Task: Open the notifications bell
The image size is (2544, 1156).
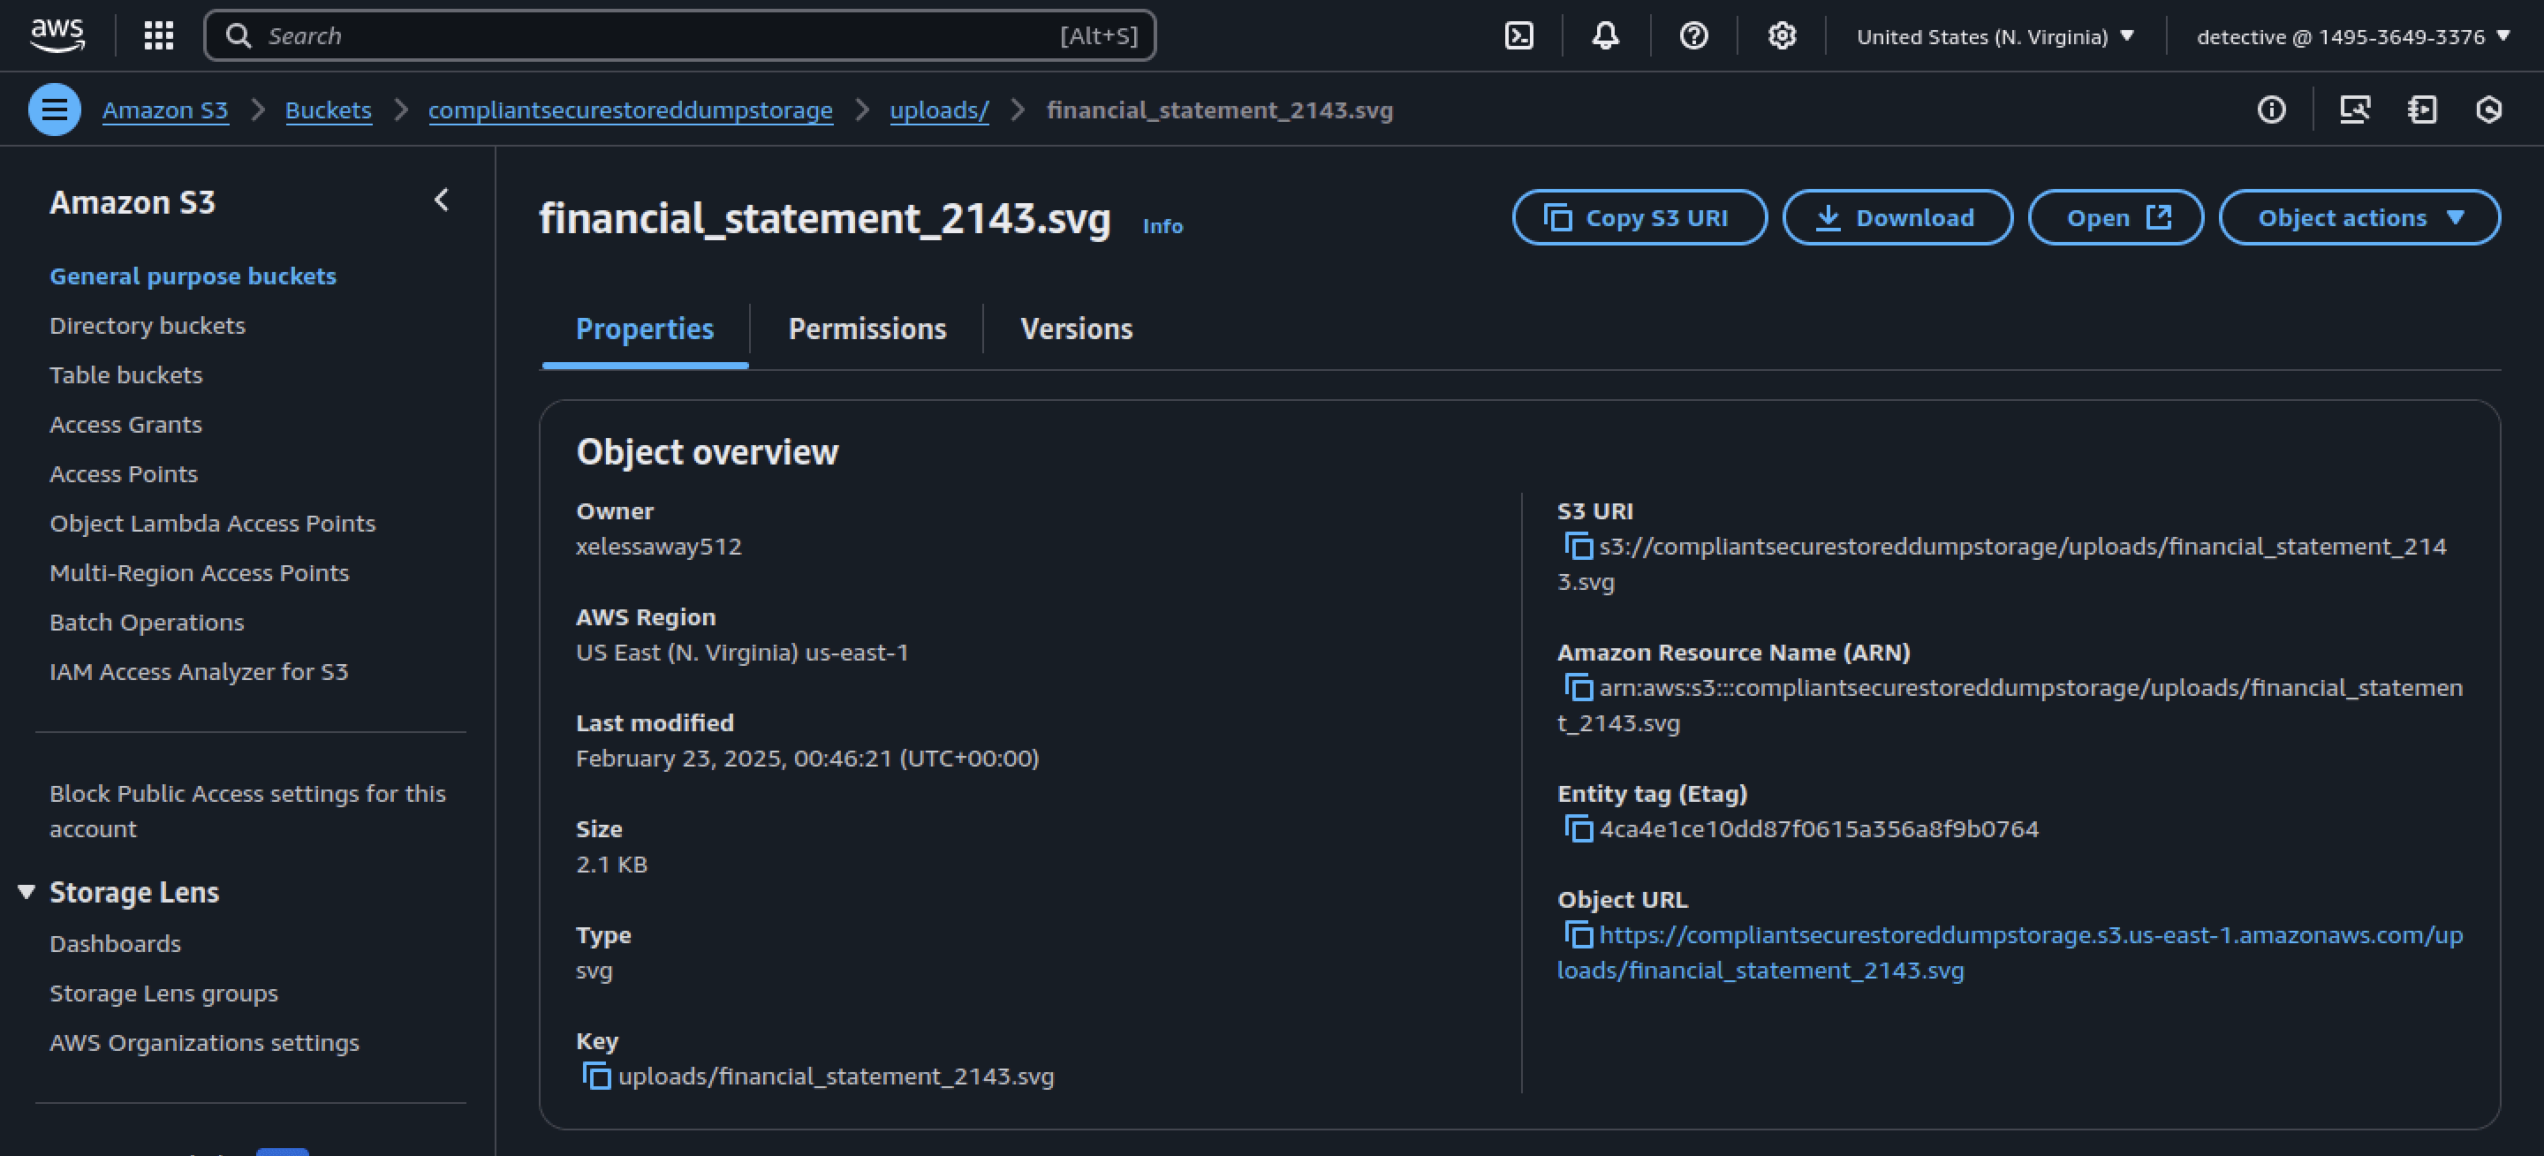Action: tap(1606, 35)
